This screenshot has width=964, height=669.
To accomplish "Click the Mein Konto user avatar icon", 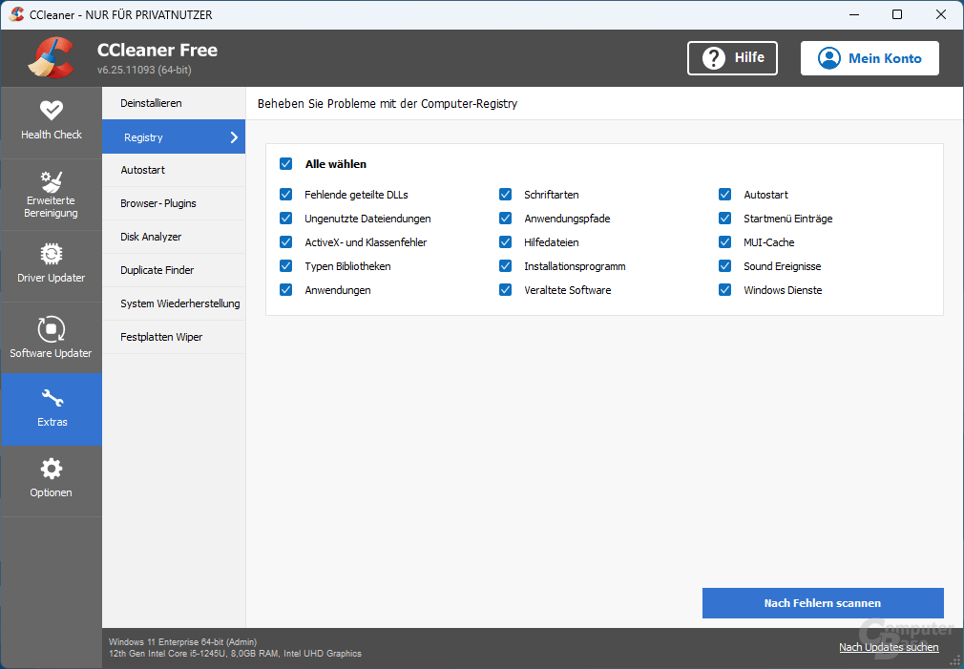I will pyautogui.click(x=828, y=58).
